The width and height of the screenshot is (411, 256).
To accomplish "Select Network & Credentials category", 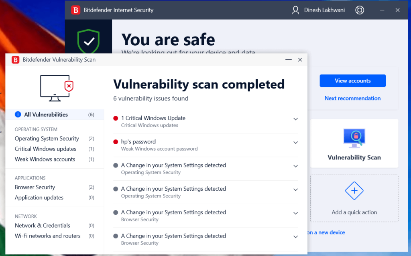I will tap(55, 226).
